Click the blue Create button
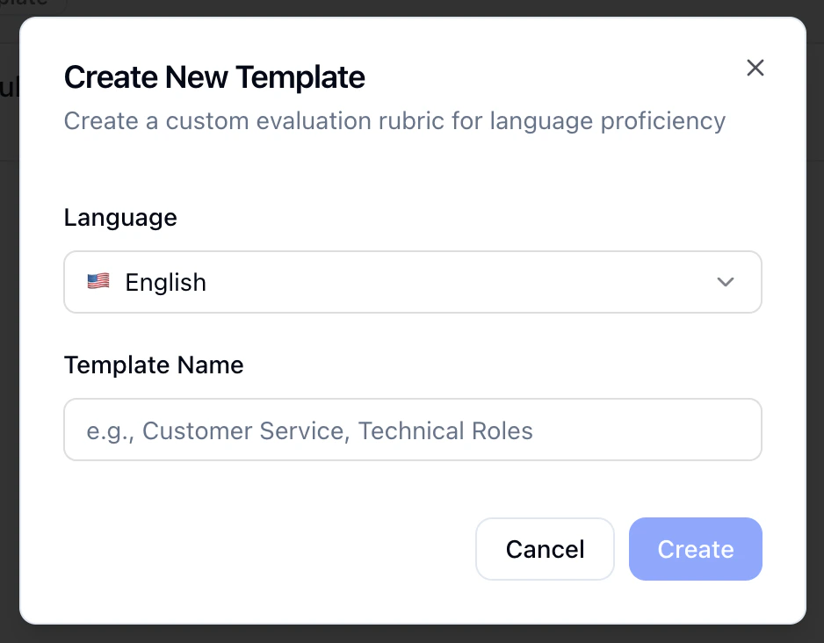The image size is (824, 643). [x=695, y=549]
